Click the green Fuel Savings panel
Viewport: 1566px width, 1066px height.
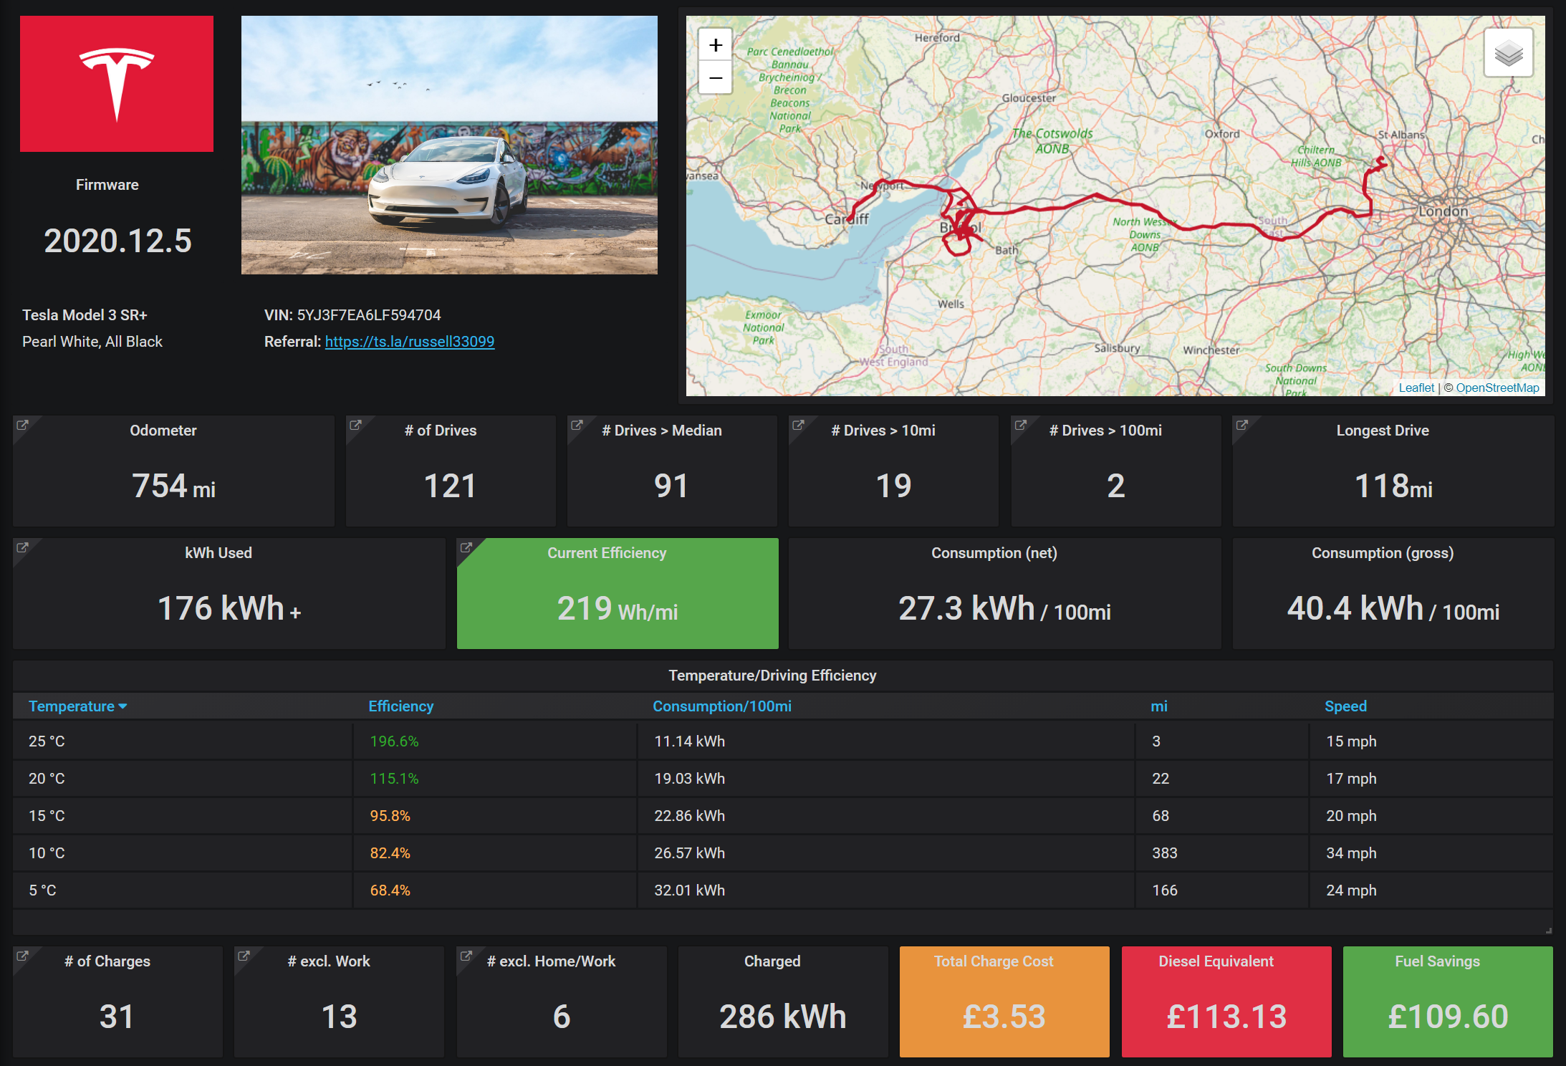tap(1447, 1002)
